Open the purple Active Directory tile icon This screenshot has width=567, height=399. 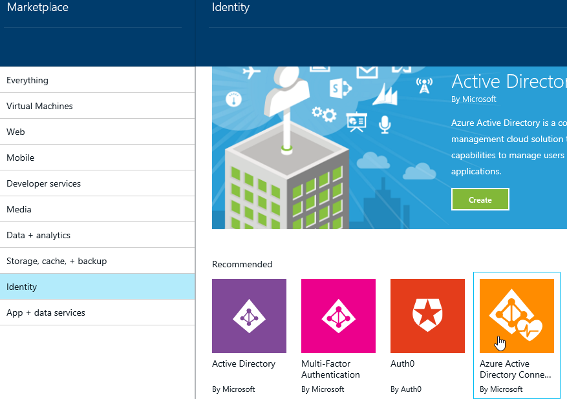[249, 316]
